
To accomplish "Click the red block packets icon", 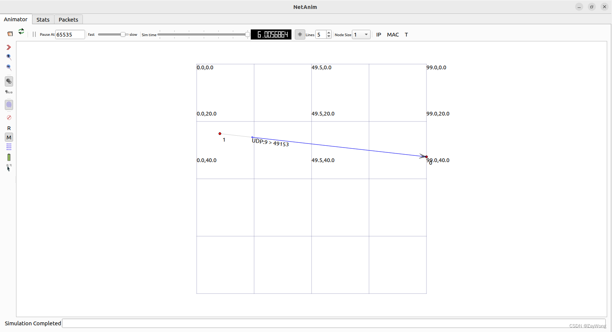I will [x=9, y=117].
